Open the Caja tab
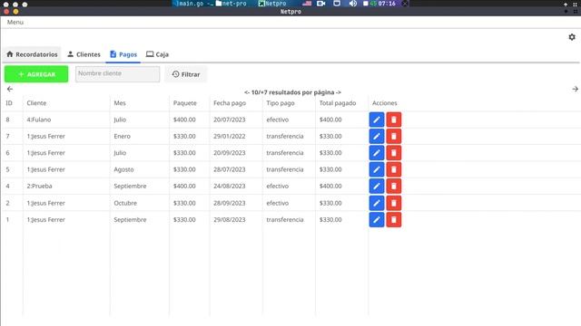Screen dimensions: 581x326 pyautogui.click(x=157, y=54)
